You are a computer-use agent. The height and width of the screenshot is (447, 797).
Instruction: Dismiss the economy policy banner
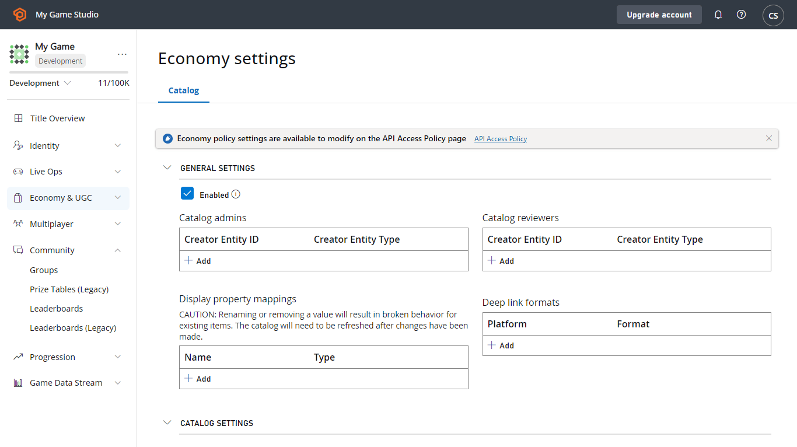coord(769,138)
